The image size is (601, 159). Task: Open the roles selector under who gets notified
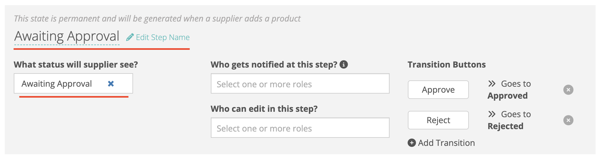click(300, 84)
